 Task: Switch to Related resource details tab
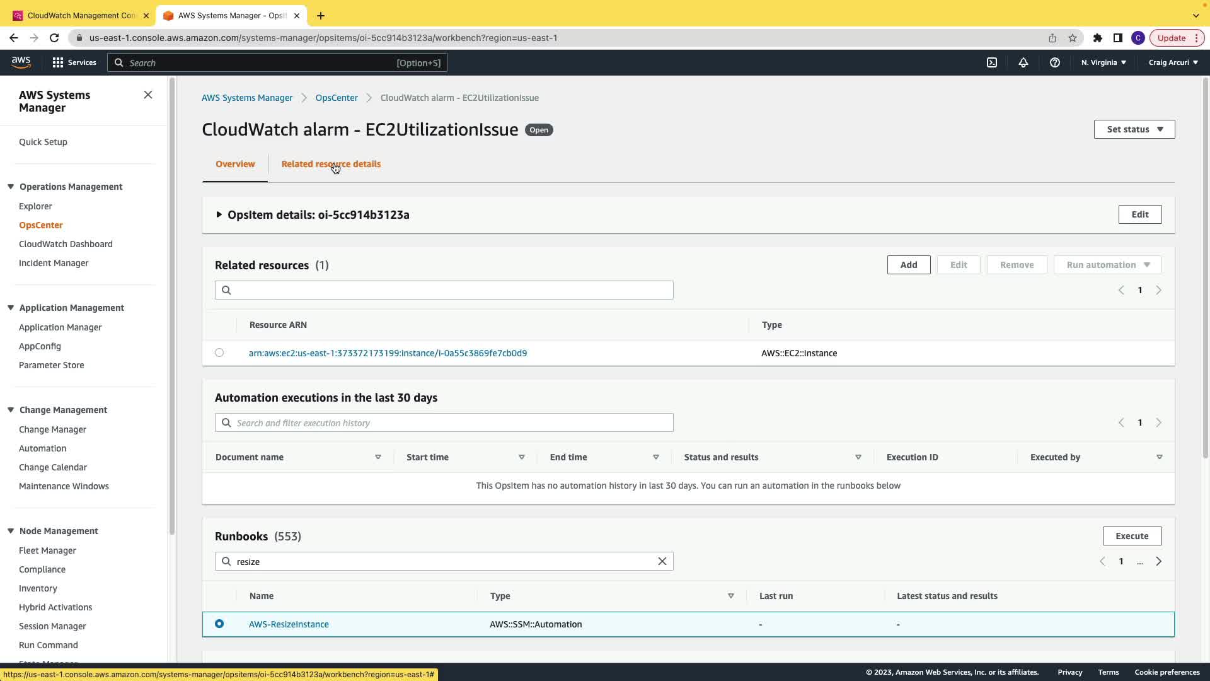(x=331, y=164)
